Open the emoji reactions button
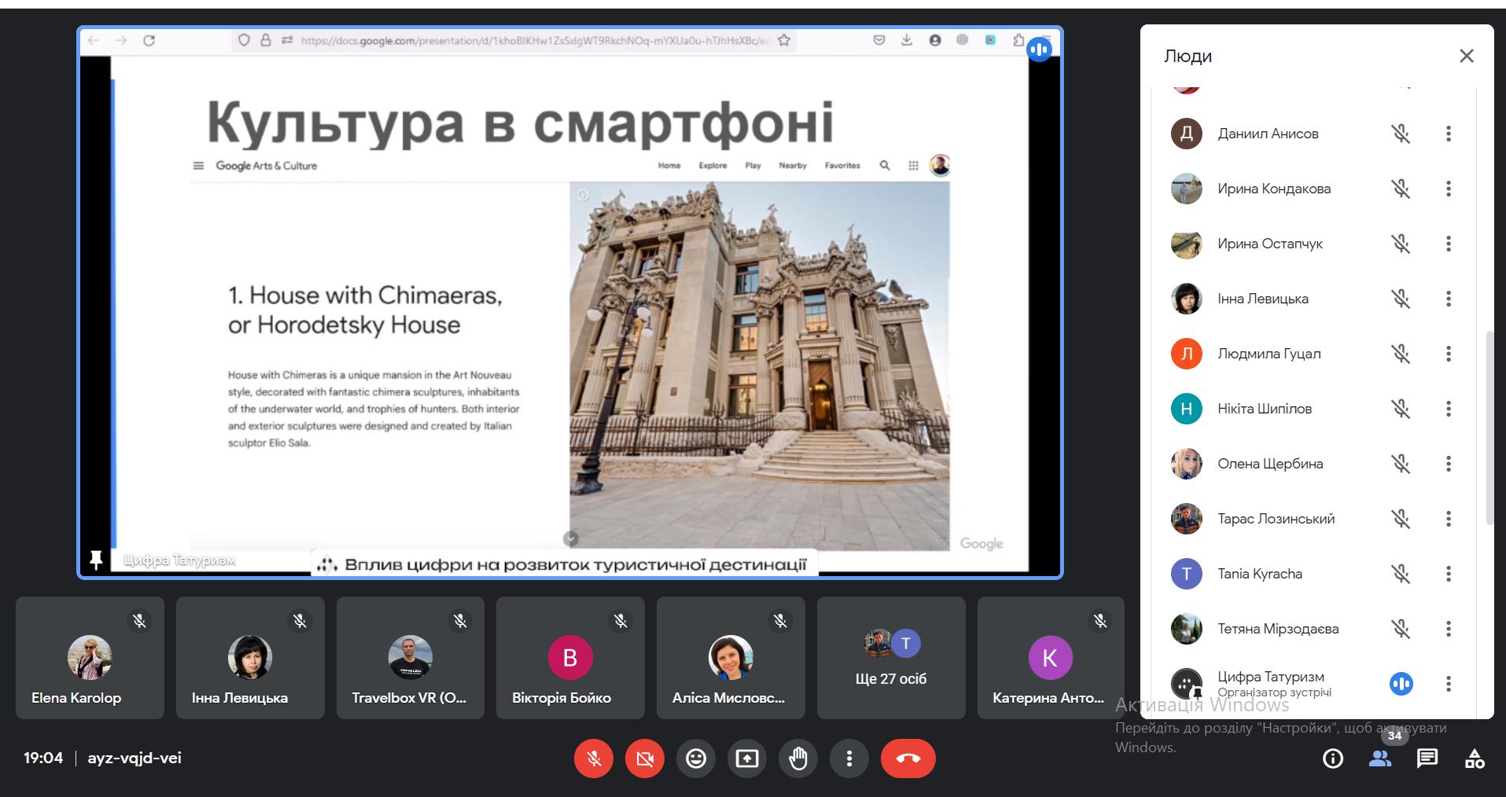The image size is (1506, 797). [696, 758]
